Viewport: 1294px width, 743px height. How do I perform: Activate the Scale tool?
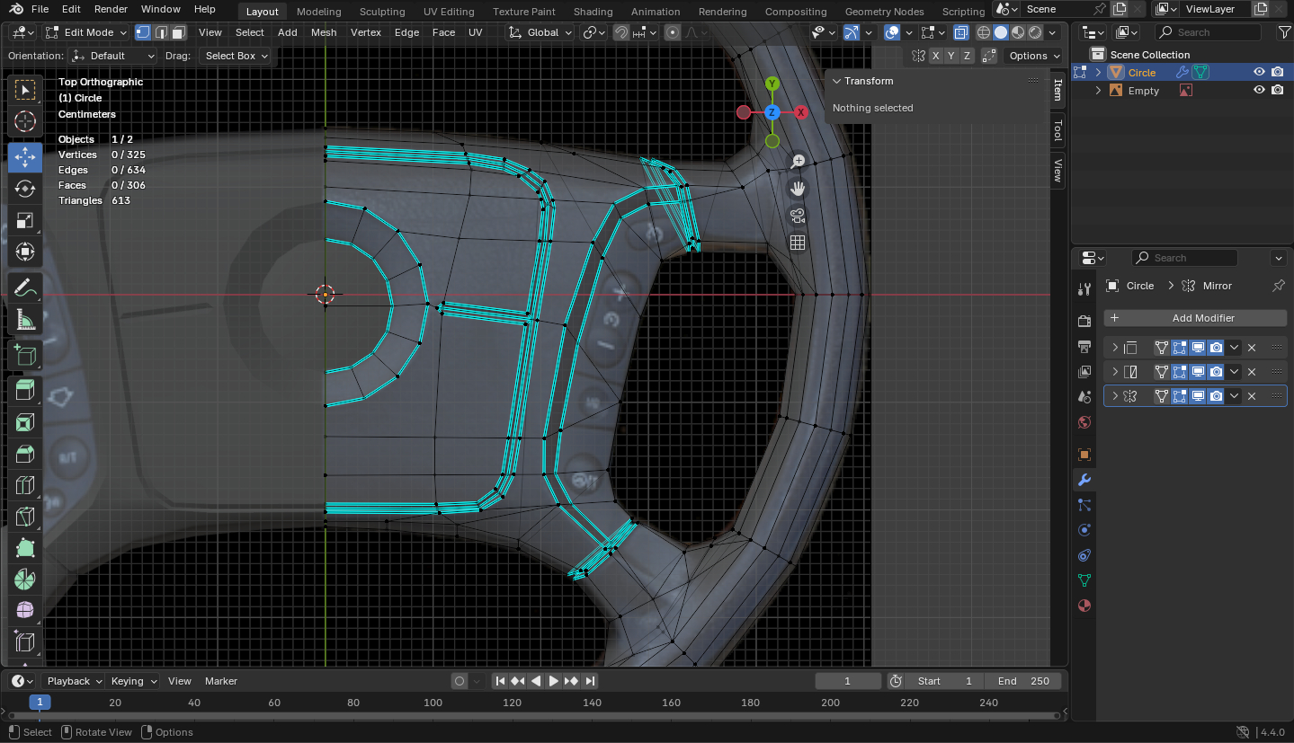pyautogui.click(x=24, y=221)
